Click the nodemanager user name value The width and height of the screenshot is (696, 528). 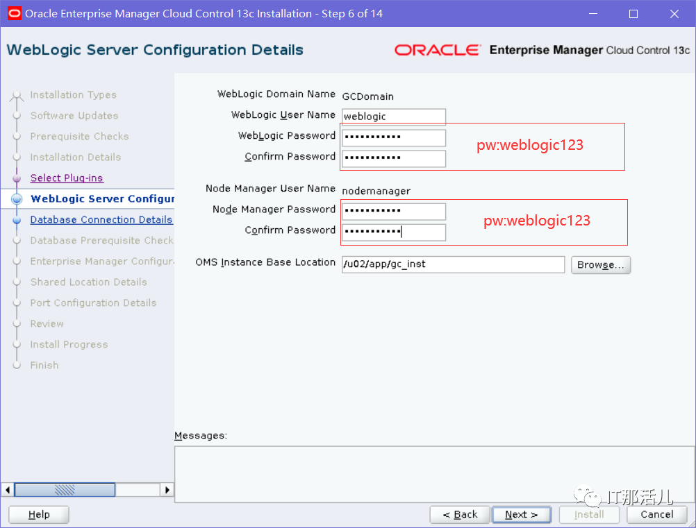pyautogui.click(x=376, y=191)
